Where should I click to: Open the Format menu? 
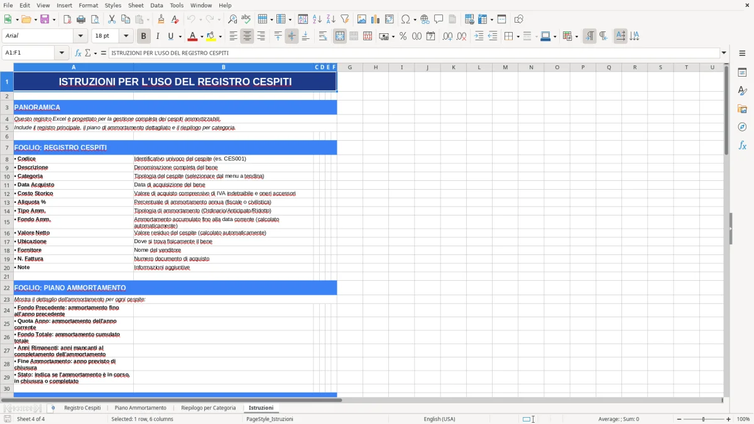click(88, 5)
